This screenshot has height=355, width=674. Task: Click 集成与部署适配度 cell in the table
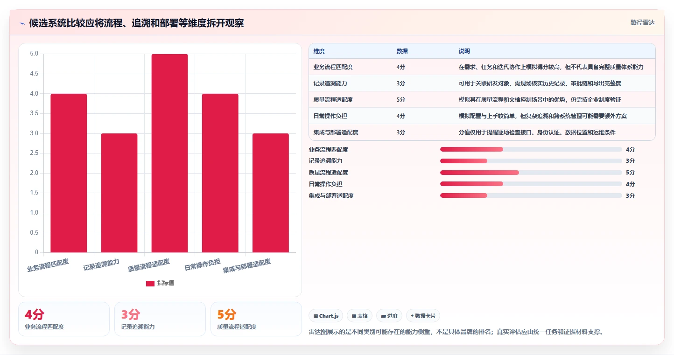pos(336,132)
